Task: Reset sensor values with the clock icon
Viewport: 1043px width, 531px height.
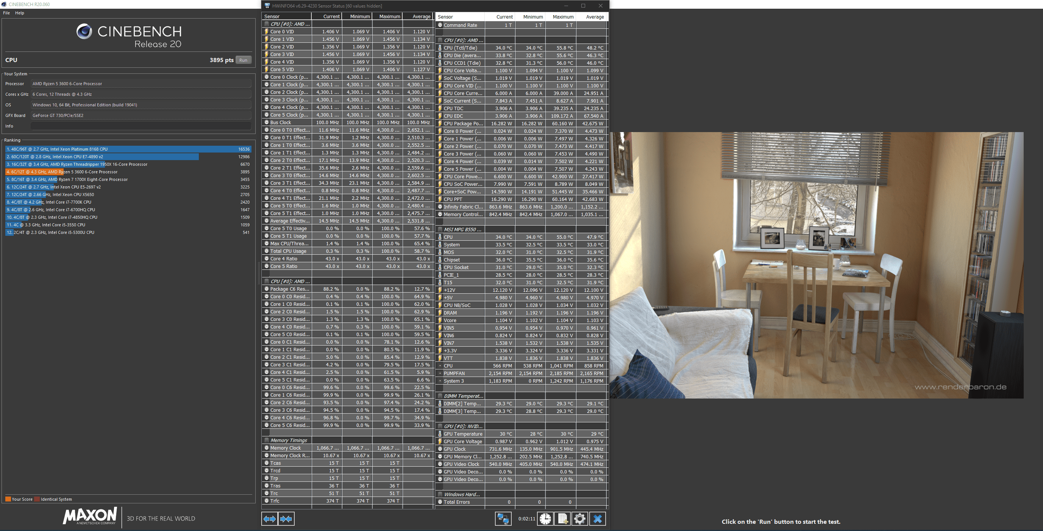Action: pyautogui.click(x=545, y=519)
